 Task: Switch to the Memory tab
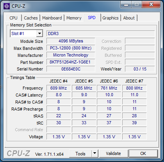click(x=74, y=18)
